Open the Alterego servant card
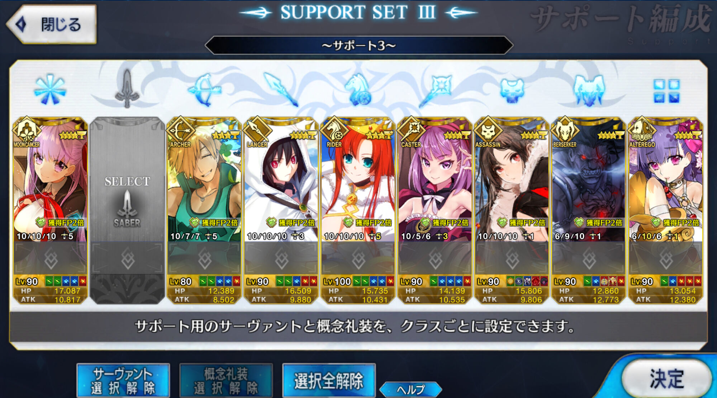 pos(666,210)
